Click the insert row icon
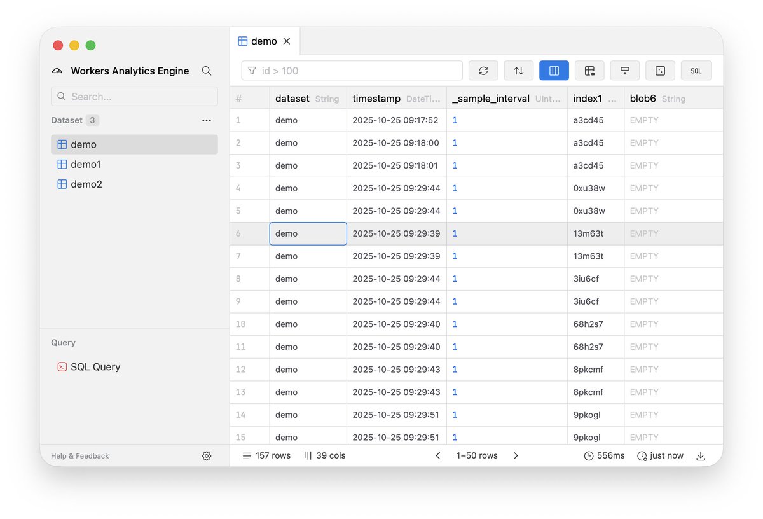This screenshot has height=519, width=763. point(625,71)
